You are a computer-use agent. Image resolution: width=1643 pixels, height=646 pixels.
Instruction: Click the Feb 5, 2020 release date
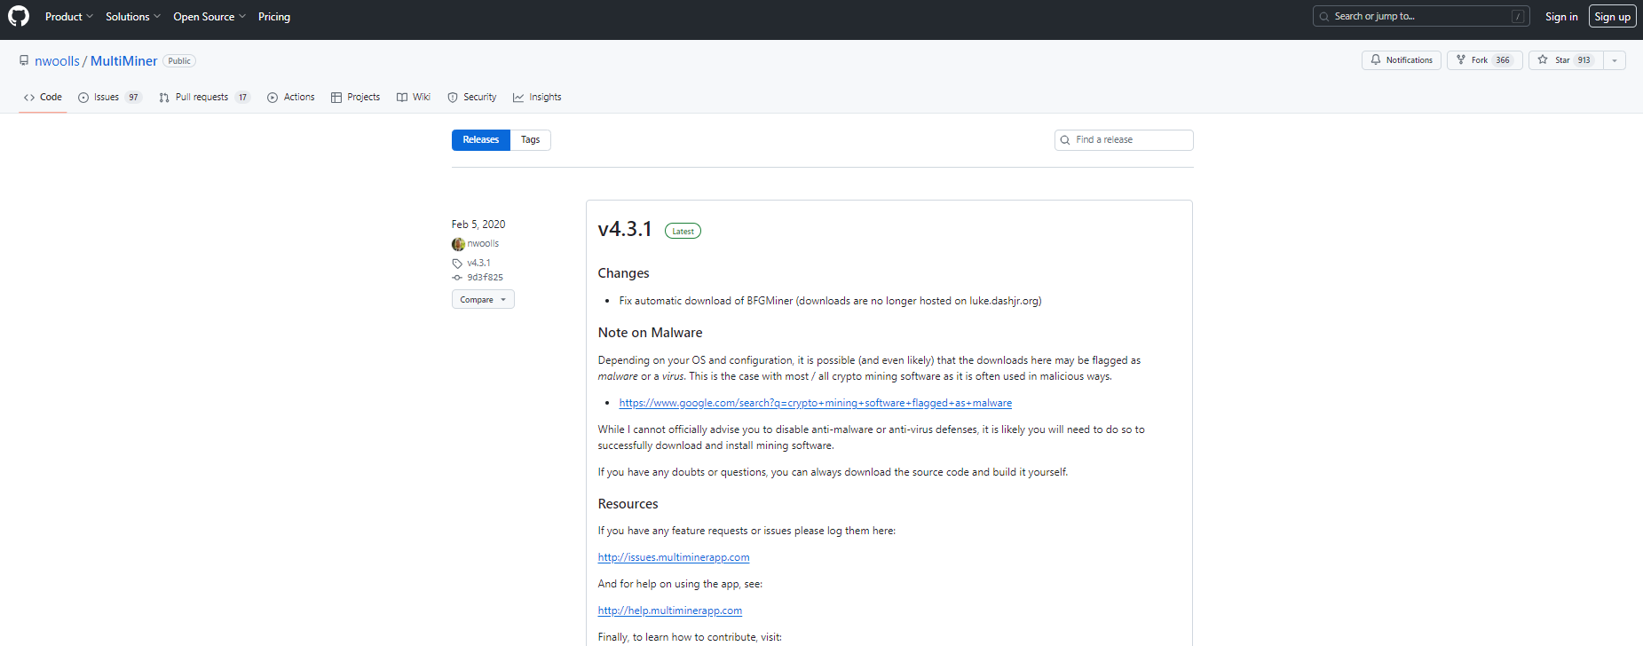[478, 225]
